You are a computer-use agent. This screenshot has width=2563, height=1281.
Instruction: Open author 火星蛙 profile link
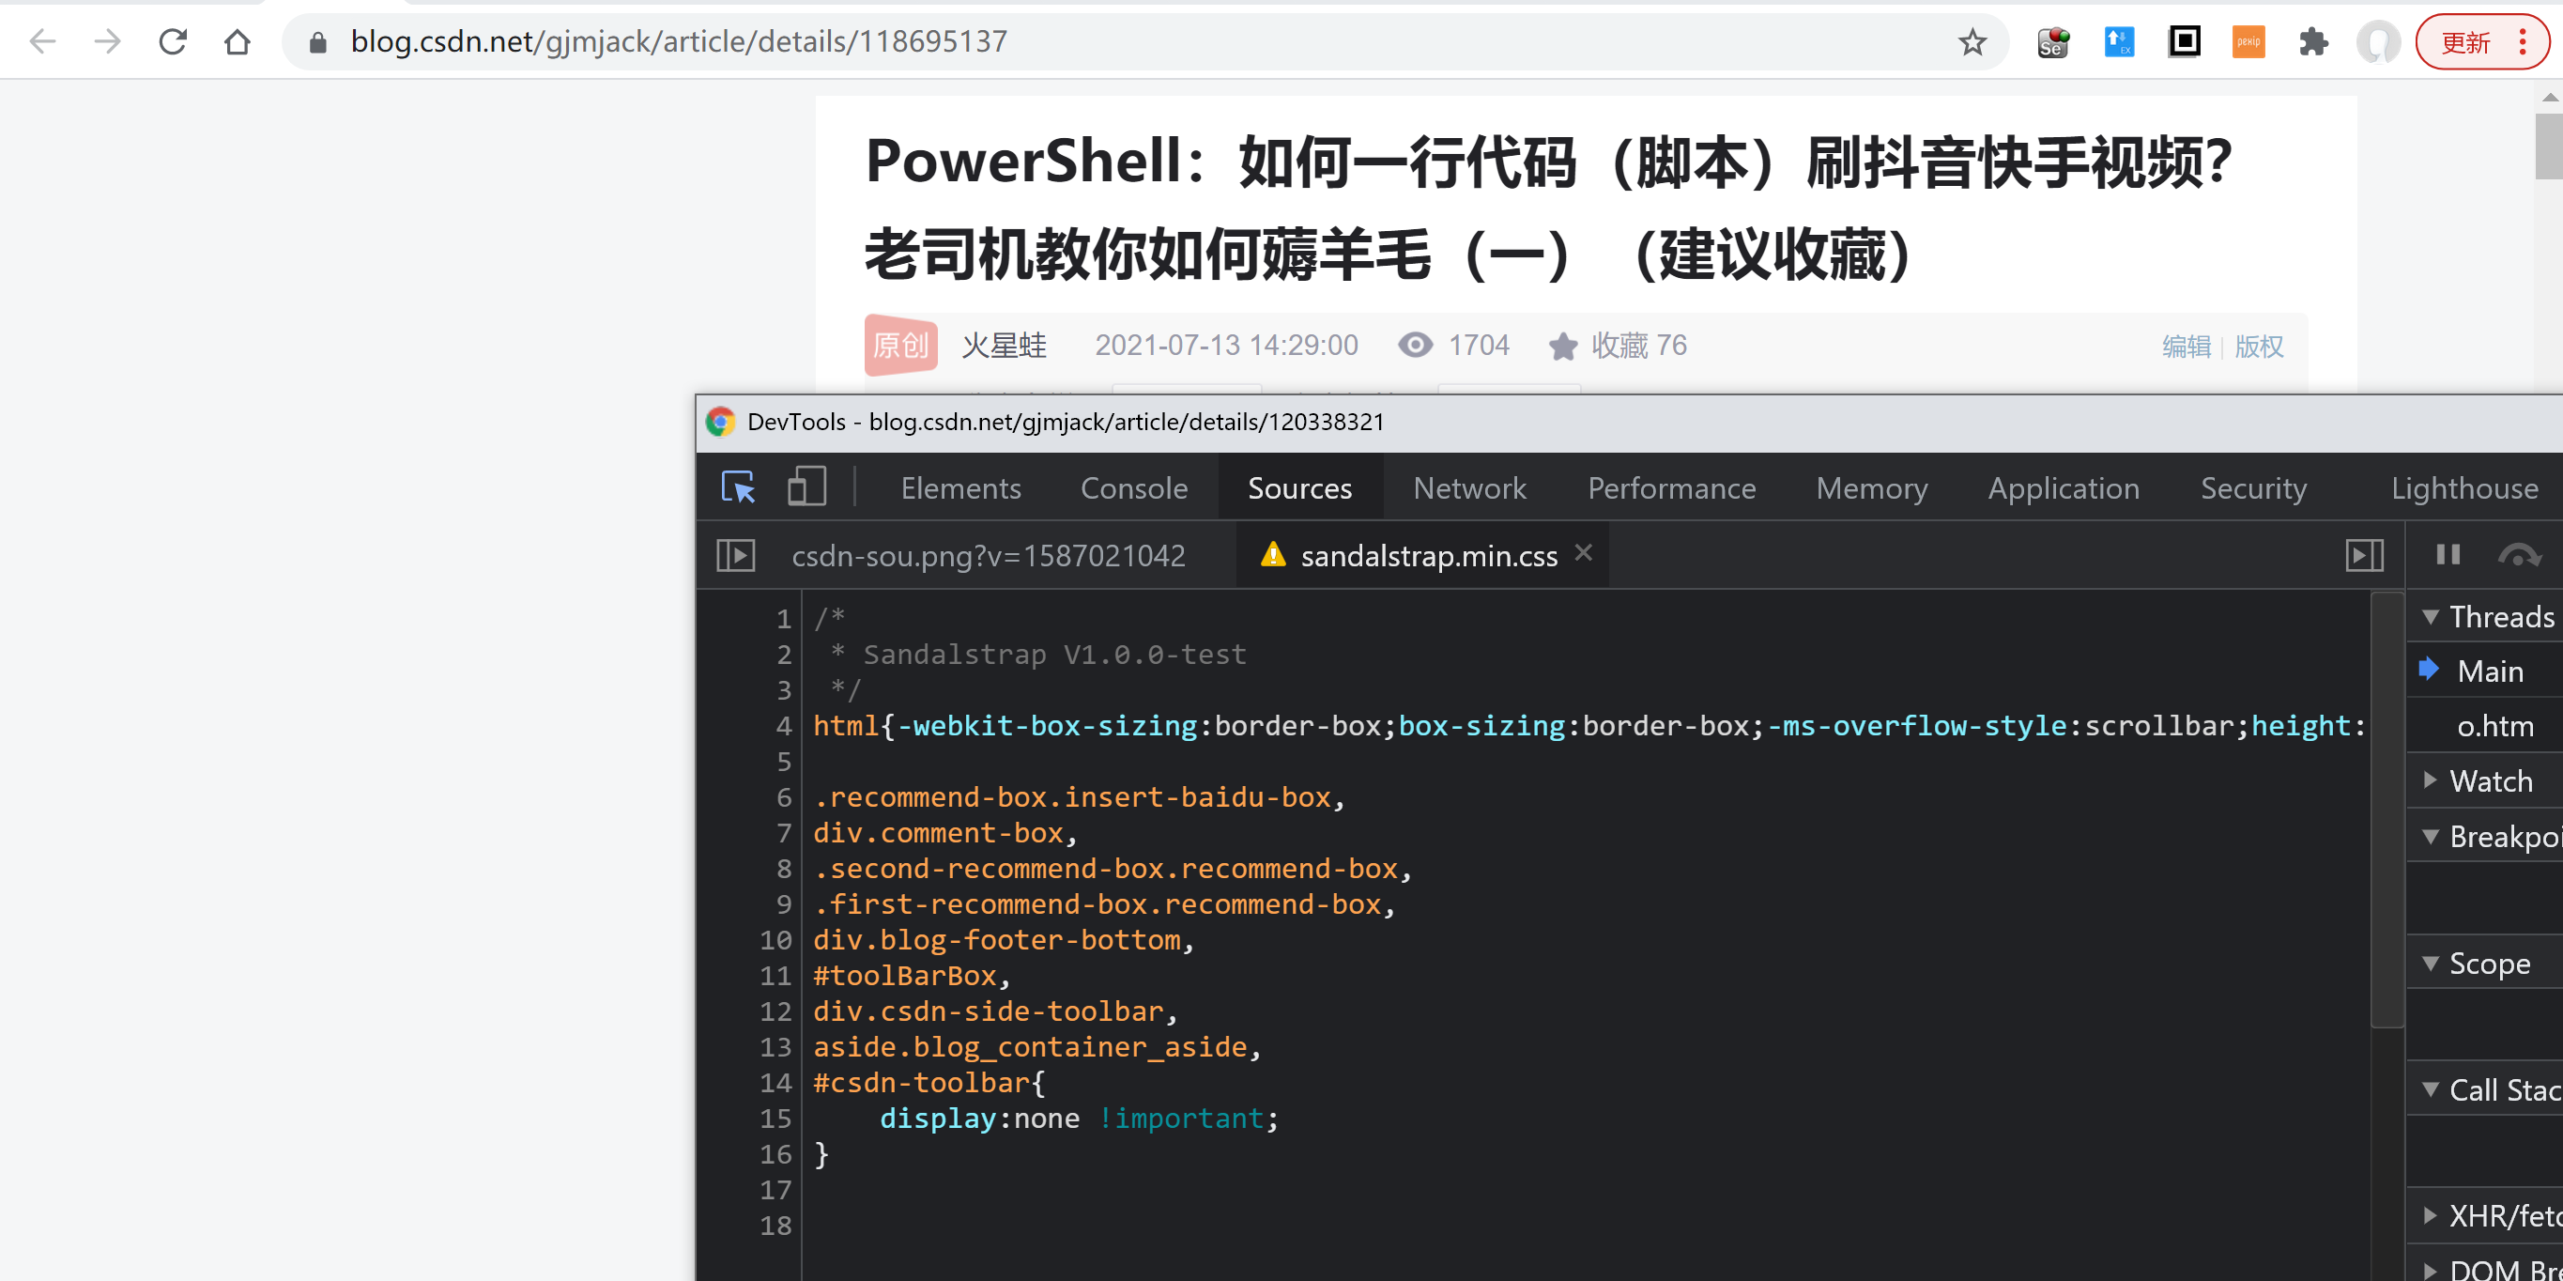pyautogui.click(x=1004, y=346)
